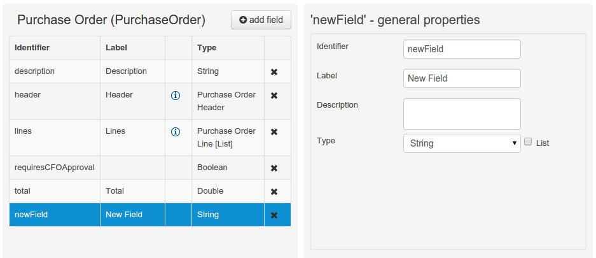Delete the lines field row
This screenshot has height=258, width=596.
[x=274, y=132]
